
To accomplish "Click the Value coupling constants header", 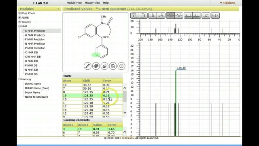I will [100, 125].
